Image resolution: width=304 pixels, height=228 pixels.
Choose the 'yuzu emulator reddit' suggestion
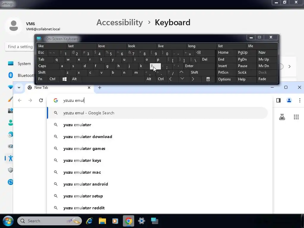pos(158,208)
